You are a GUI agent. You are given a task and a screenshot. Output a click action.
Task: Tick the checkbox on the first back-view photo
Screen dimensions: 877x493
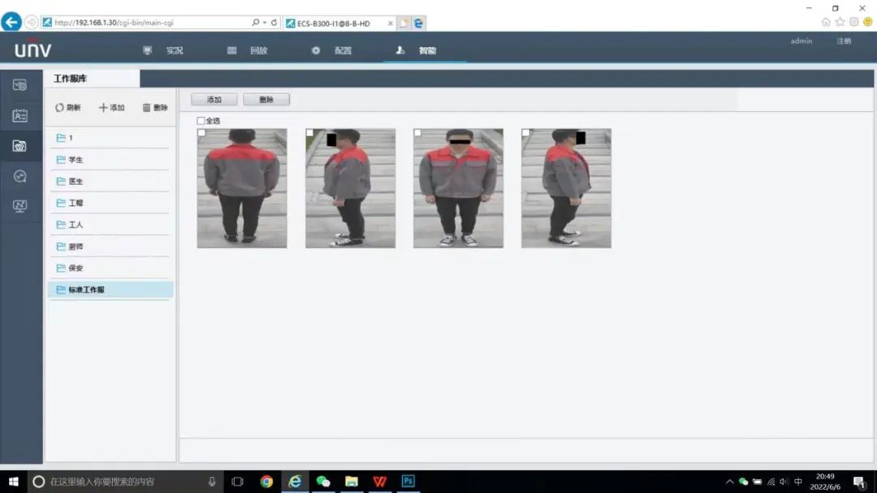click(201, 133)
